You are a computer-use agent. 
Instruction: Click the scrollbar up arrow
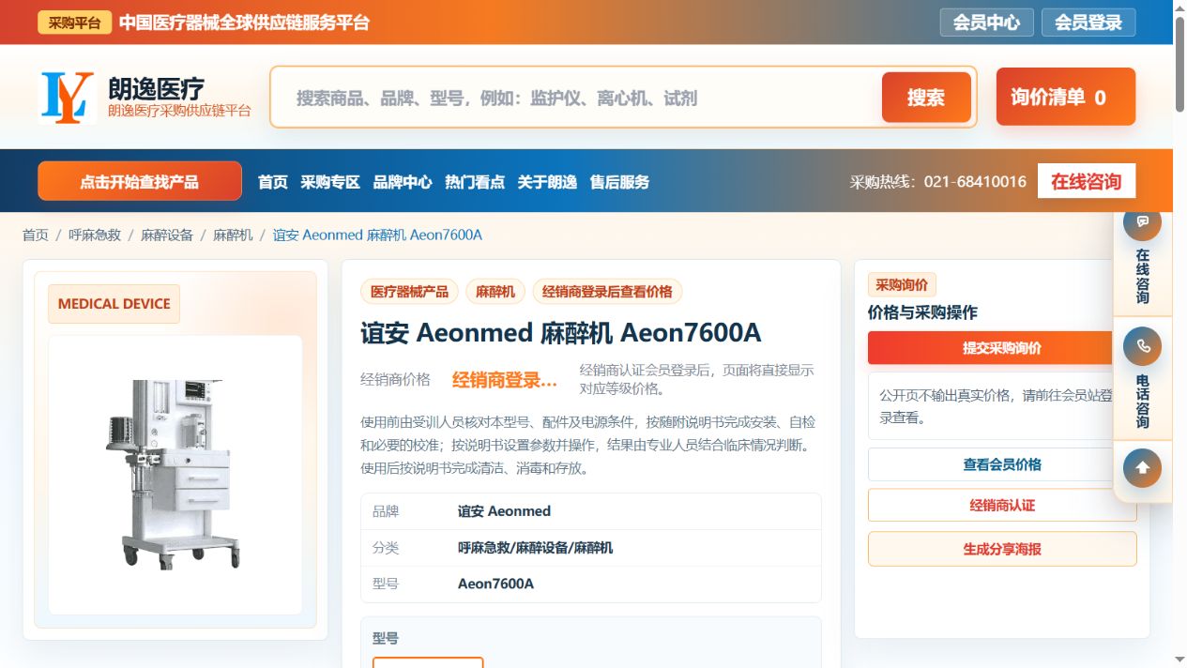tap(1179, 7)
